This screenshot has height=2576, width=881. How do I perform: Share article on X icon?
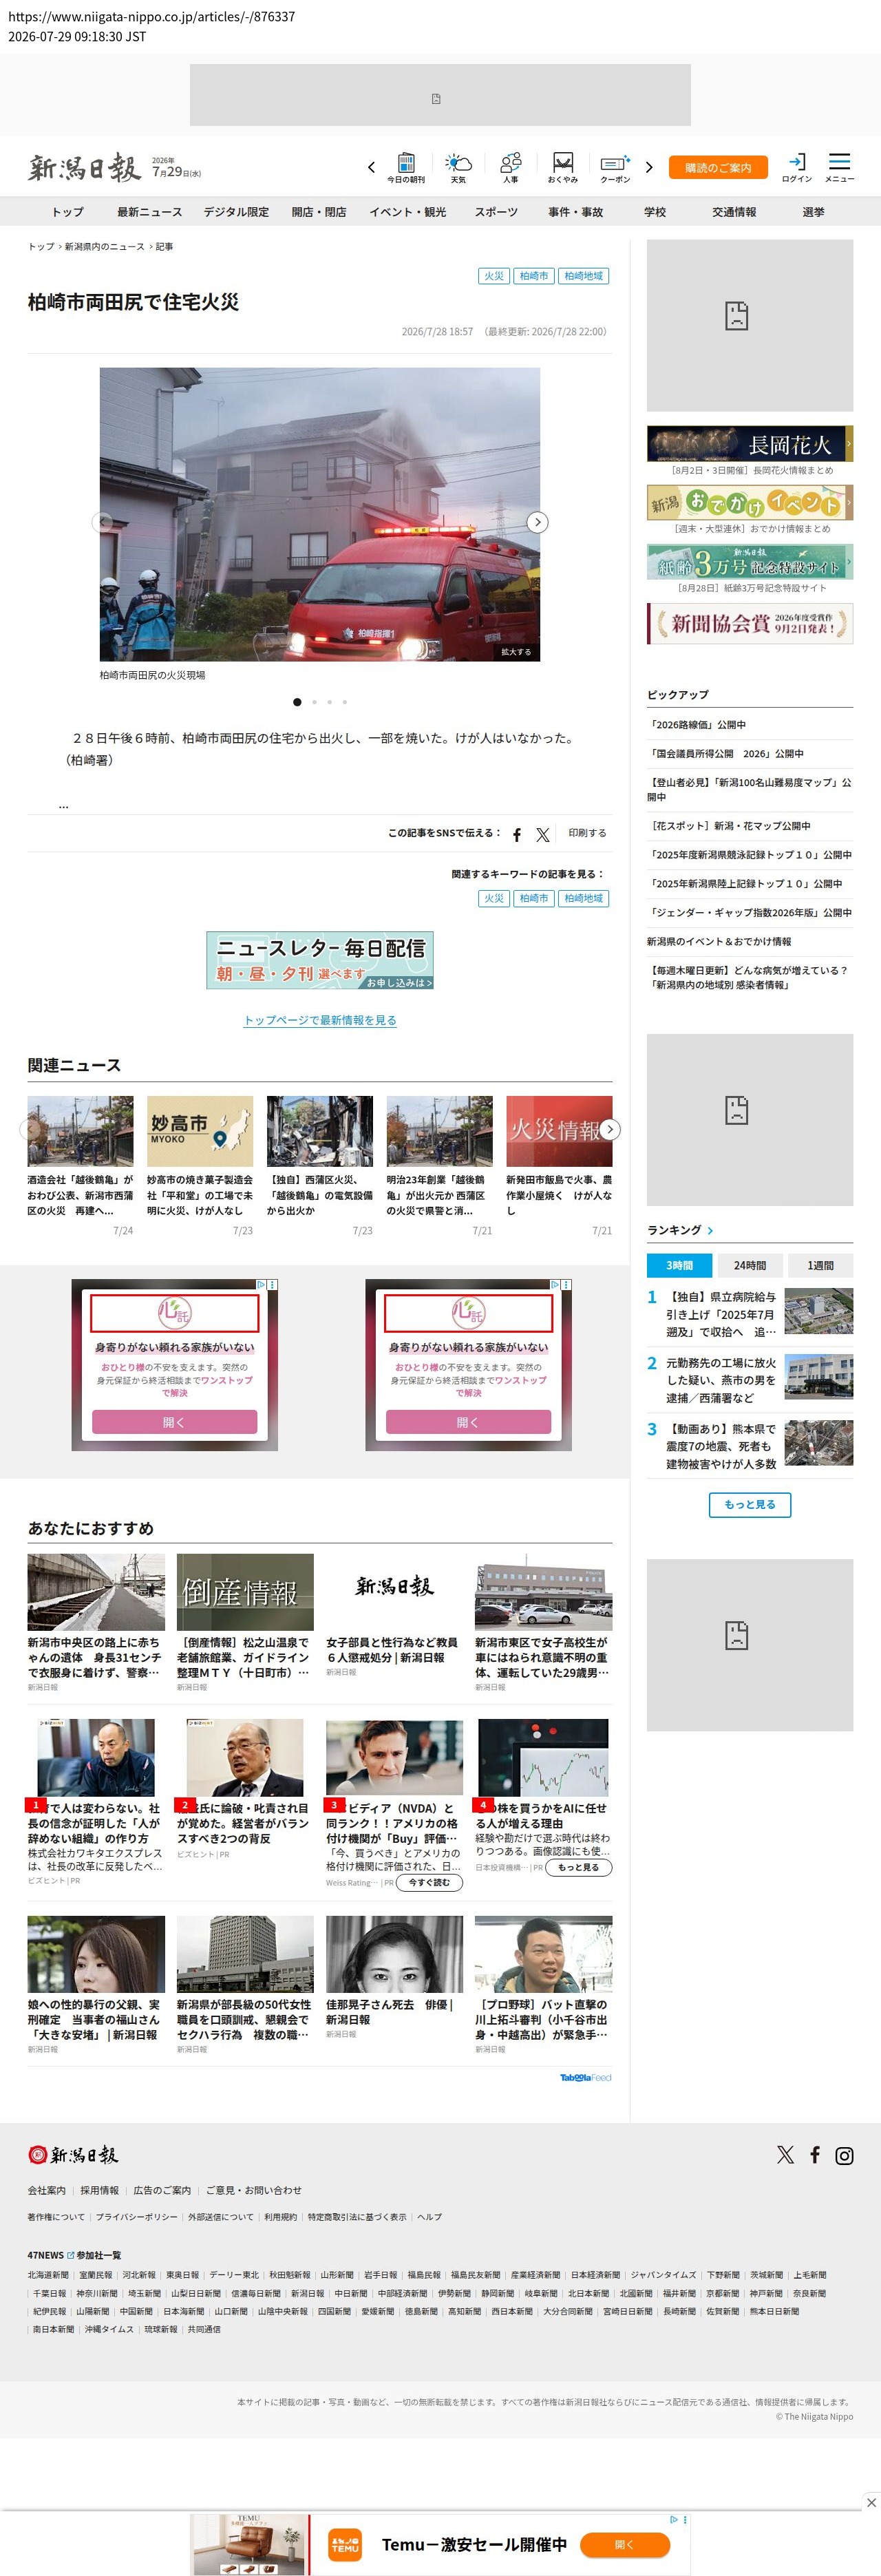543,834
